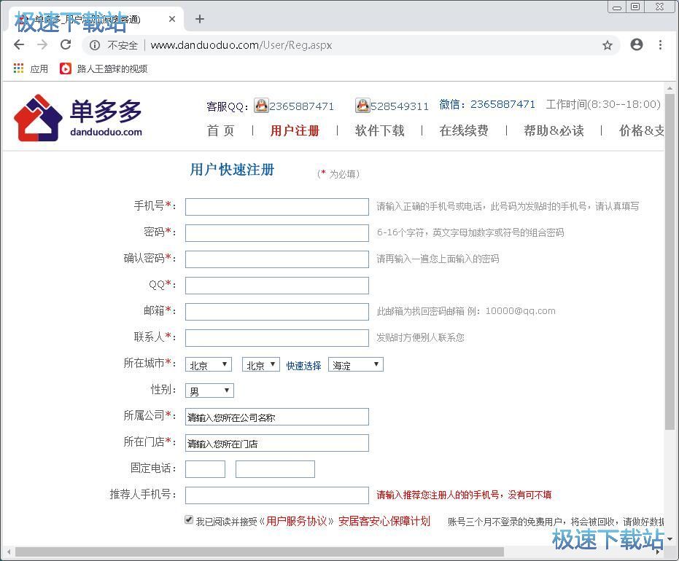The image size is (679, 561).
Task: Click QQ icon beside 2365887471
Action: (x=261, y=105)
